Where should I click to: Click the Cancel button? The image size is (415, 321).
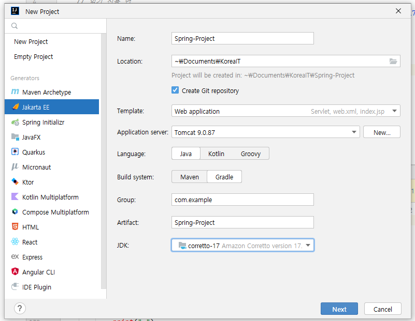pyautogui.click(x=382, y=309)
